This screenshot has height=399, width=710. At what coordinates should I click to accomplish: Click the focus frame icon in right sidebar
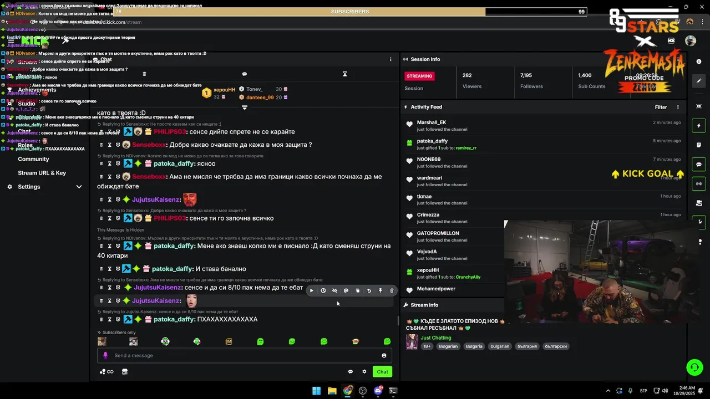click(699, 106)
